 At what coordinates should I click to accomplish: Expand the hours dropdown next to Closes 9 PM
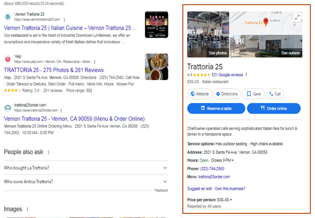[233, 161]
